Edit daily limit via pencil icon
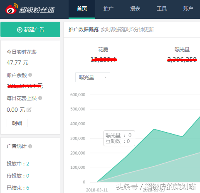Viewport: 200px width, 193px height. point(29,110)
